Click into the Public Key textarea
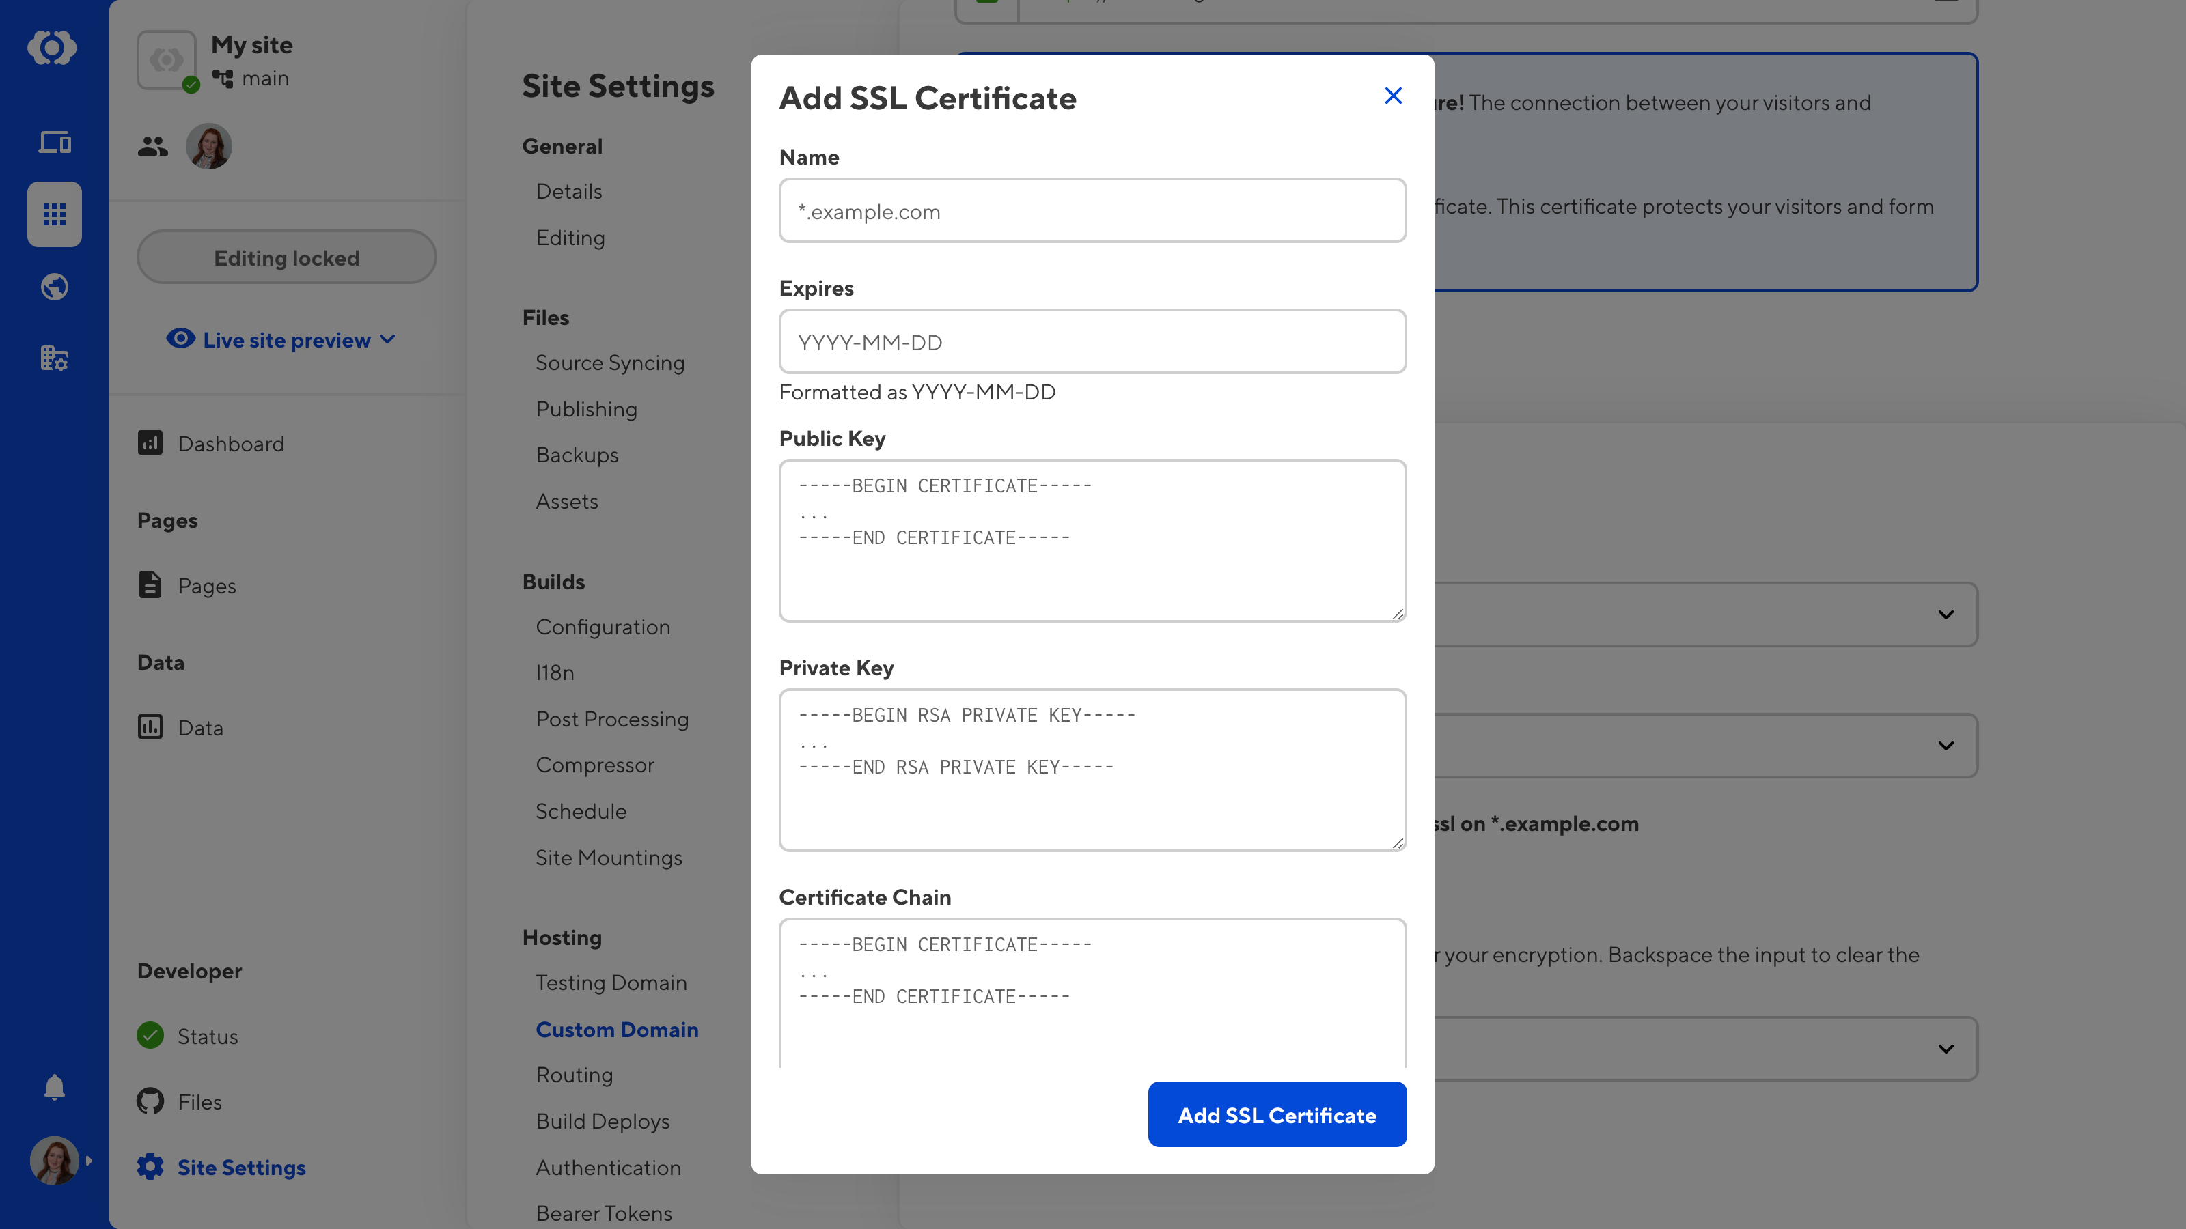 click(x=1093, y=541)
